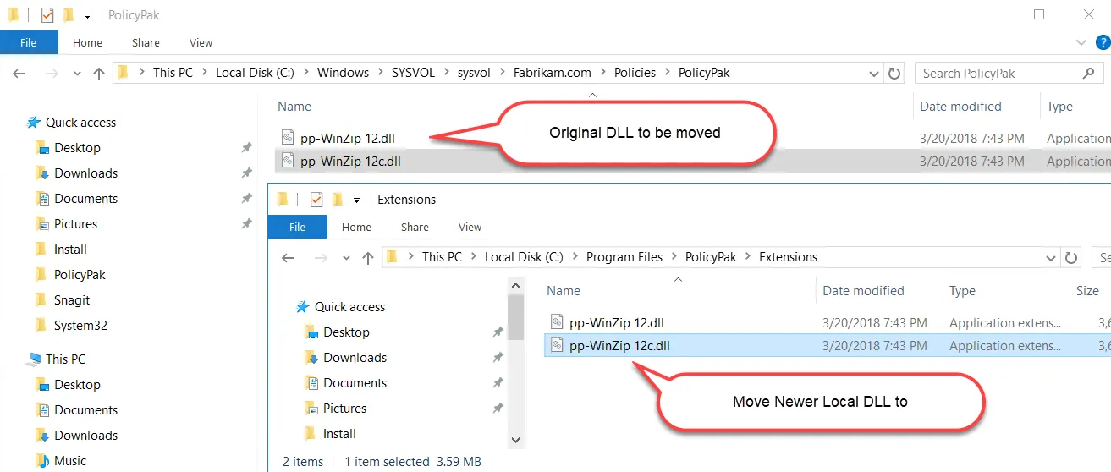Open Help icon in PolicyPak window
Screen dimensions: 1111x472
click(x=1102, y=42)
